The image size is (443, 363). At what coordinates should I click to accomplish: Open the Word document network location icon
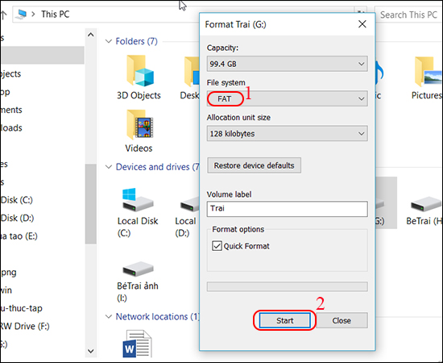coord(137,344)
